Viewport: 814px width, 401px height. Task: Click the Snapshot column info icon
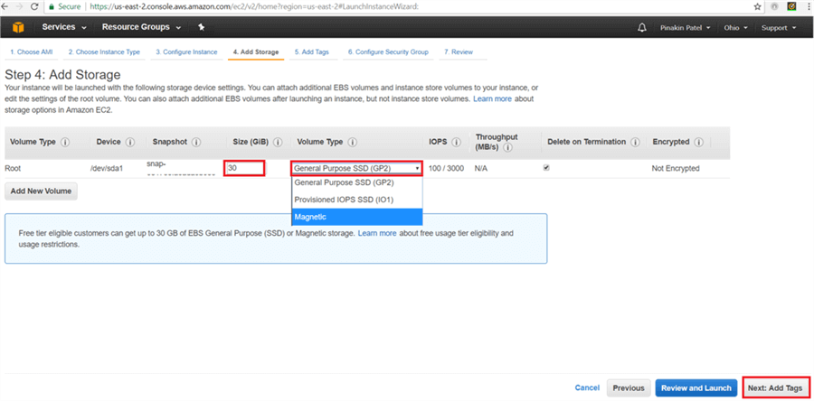196,142
